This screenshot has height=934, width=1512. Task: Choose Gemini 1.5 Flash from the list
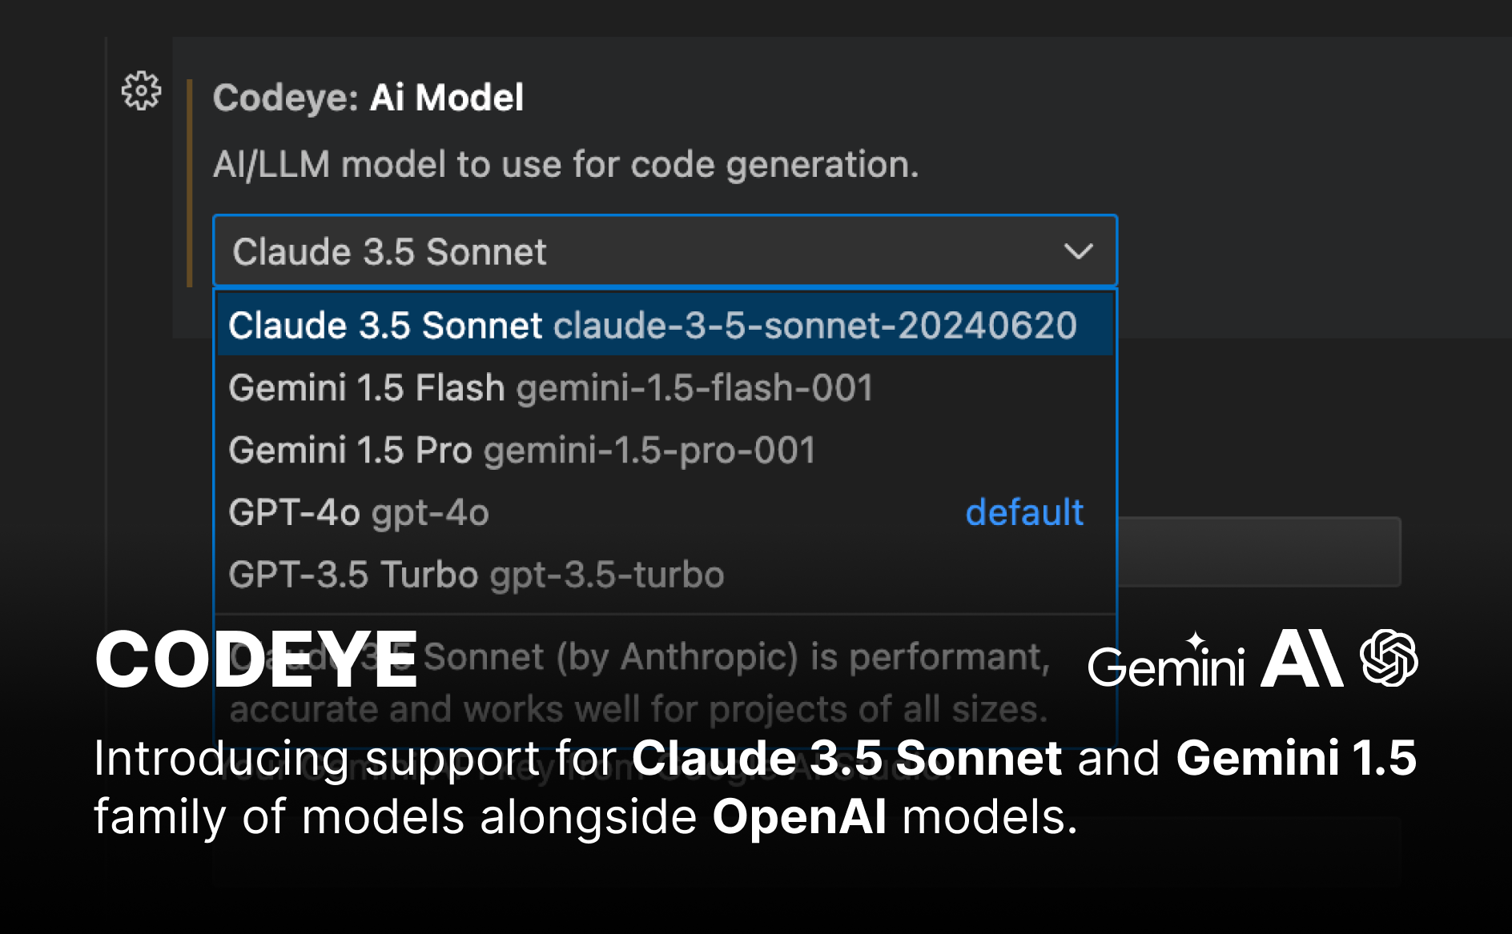tap(550, 388)
